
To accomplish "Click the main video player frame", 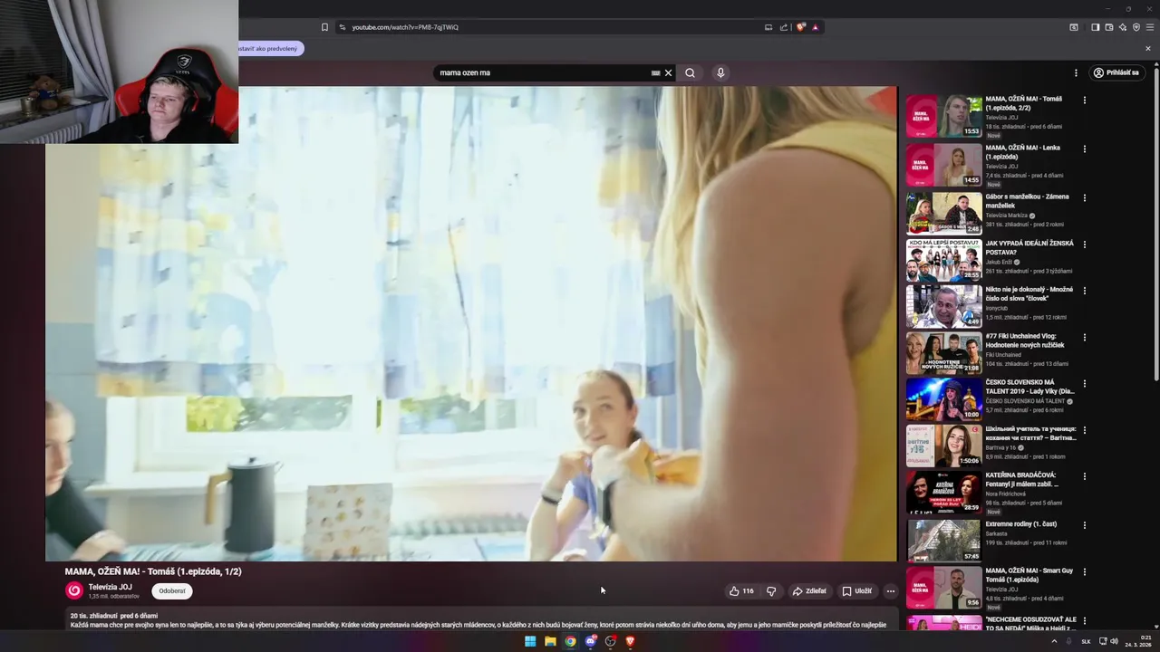I will coord(471,323).
